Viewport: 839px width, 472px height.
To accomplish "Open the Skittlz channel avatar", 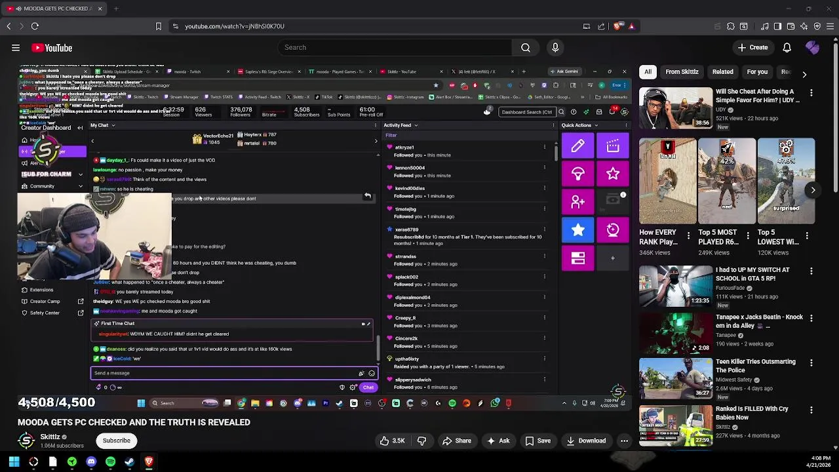I will coord(26,441).
